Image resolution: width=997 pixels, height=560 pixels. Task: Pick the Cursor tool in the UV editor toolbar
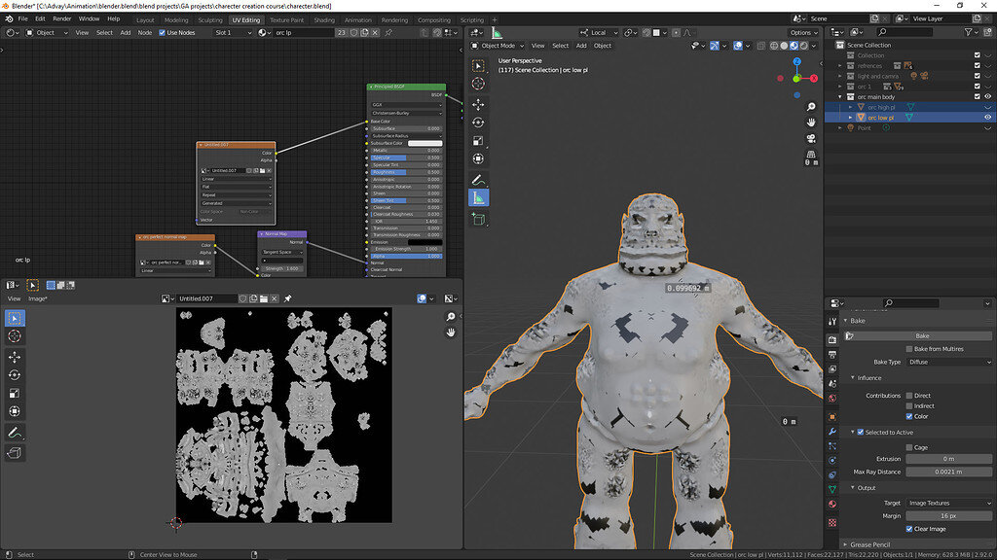pos(15,336)
